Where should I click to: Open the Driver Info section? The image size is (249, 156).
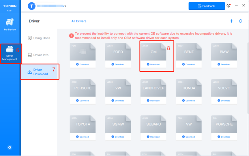pos(38,55)
